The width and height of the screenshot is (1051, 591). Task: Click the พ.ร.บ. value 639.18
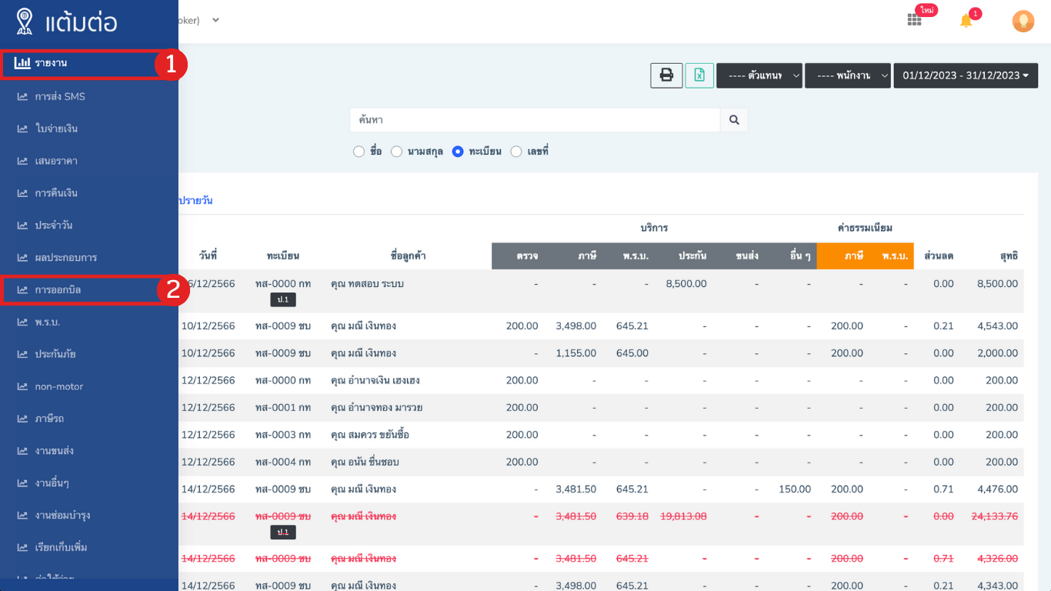632,516
